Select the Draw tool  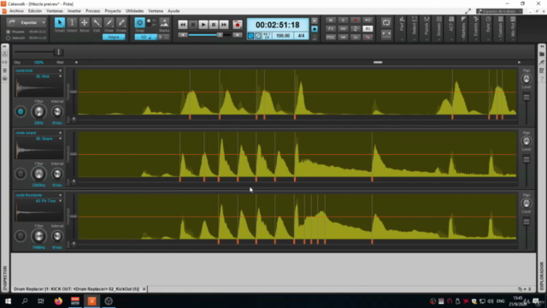coord(109,23)
